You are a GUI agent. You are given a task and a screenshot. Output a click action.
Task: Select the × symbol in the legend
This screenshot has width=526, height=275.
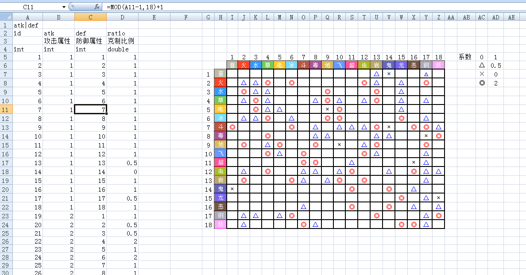click(x=482, y=74)
